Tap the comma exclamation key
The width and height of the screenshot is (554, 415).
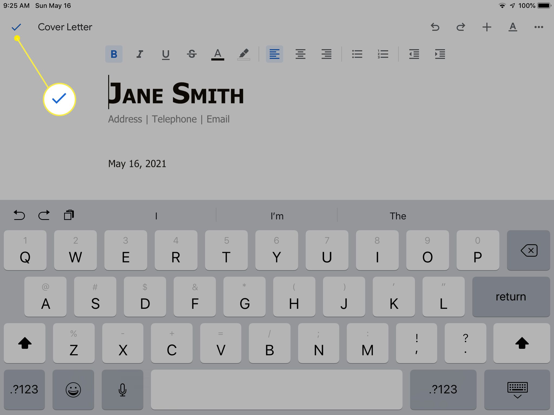[x=417, y=343]
